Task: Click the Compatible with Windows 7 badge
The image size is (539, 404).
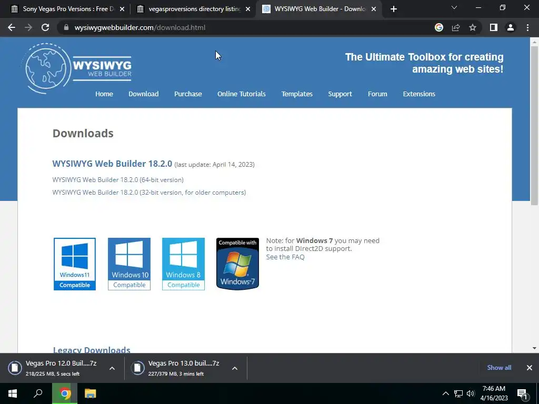Action: 237,264
